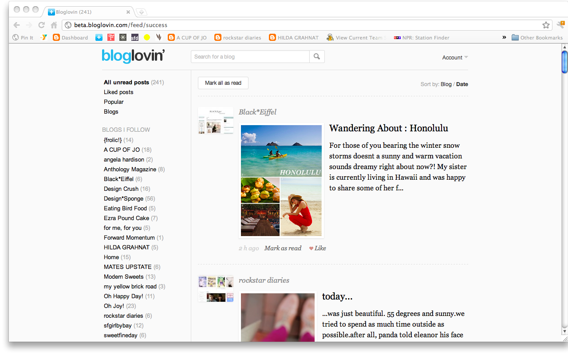Open the Account dropdown
The image size is (568, 355).
point(455,58)
